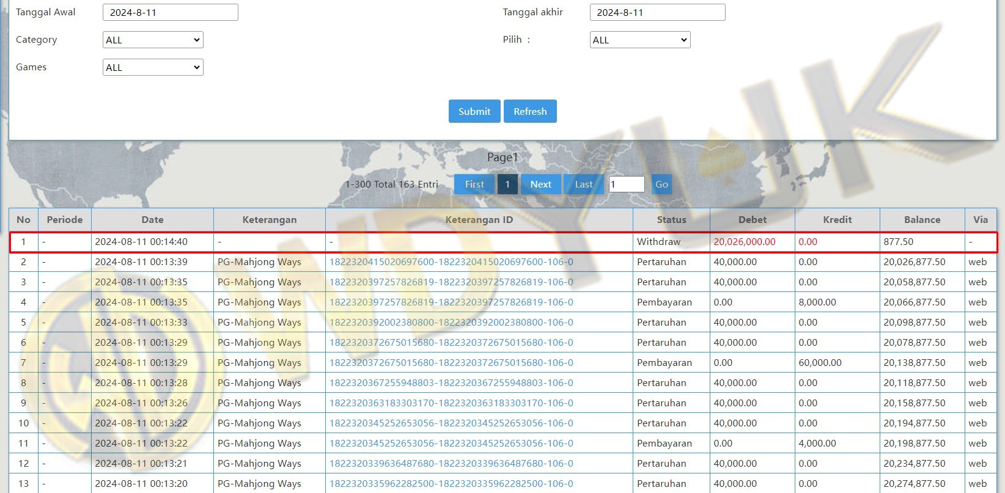Image resolution: width=1005 pixels, height=493 pixels.
Task: Go to the Next page
Action: 540,184
